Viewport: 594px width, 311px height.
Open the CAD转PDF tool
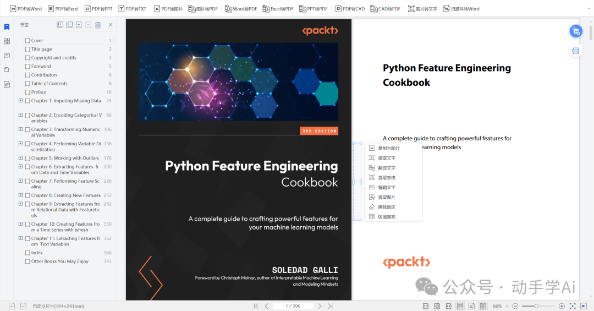point(385,9)
